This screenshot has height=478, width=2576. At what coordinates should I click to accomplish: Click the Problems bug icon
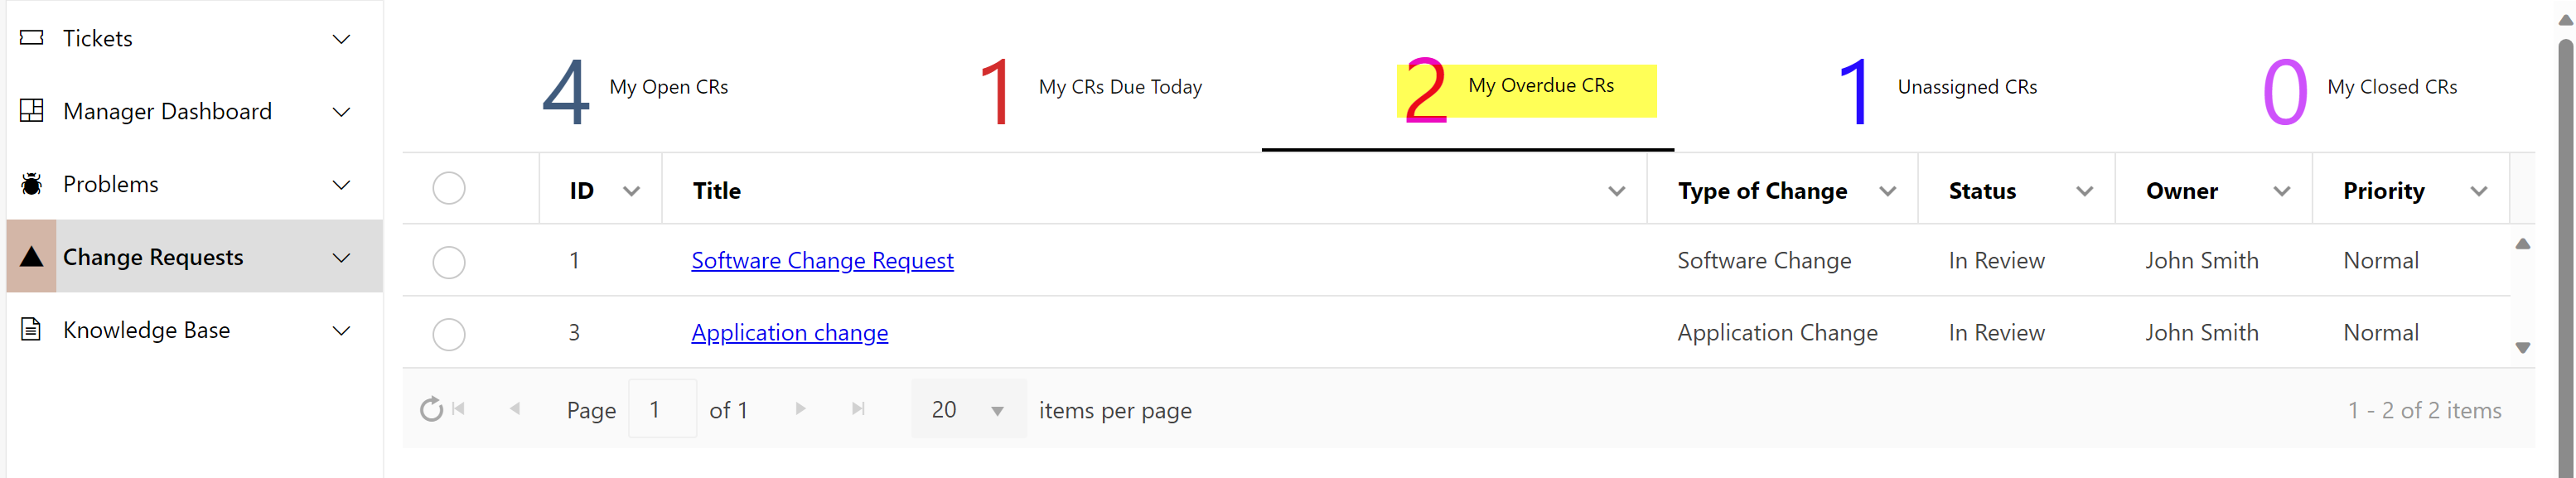(x=32, y=184)
